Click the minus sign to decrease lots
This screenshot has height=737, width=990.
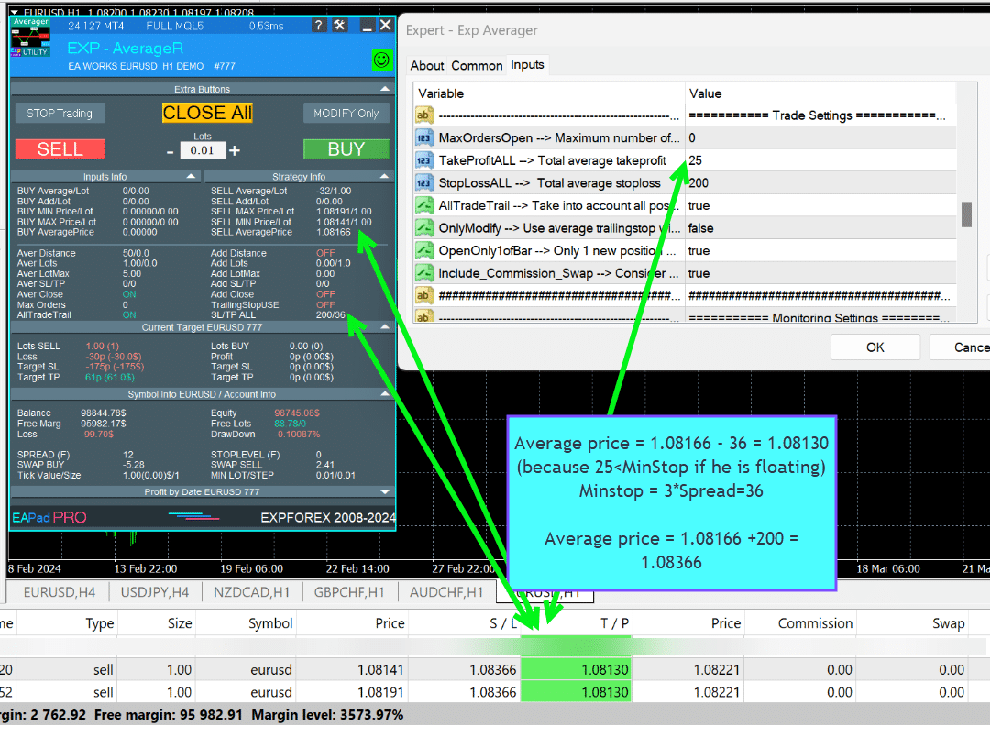170,151
